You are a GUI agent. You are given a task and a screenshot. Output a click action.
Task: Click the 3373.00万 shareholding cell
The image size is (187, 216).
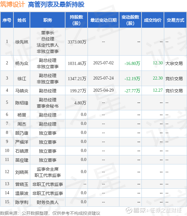77,42
